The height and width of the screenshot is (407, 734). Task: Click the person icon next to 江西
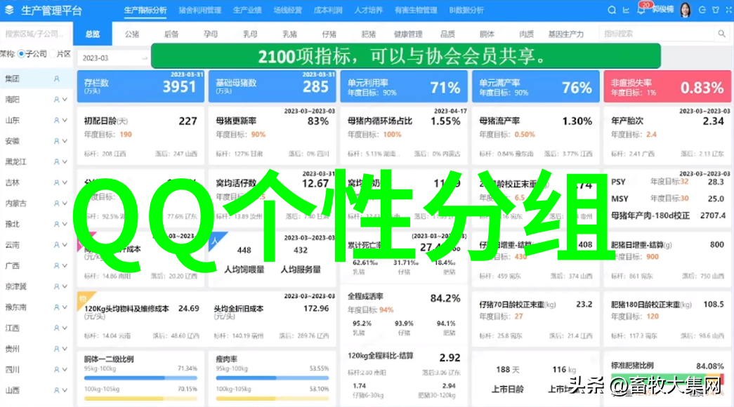(57, 328)
